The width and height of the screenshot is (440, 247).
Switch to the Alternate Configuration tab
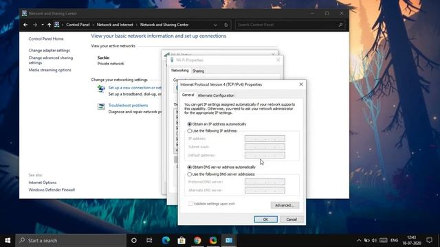coord(216,95)
